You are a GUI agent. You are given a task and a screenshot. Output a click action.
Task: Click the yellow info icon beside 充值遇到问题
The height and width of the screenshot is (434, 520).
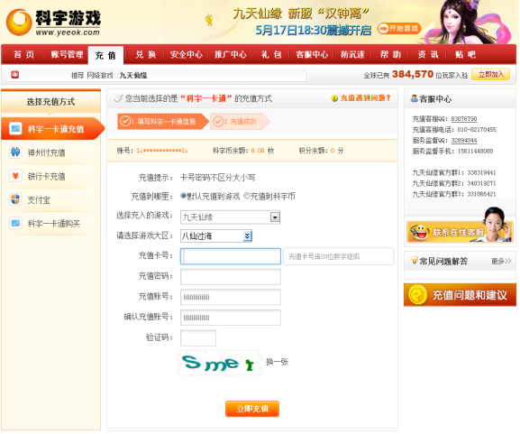point(334,98)
